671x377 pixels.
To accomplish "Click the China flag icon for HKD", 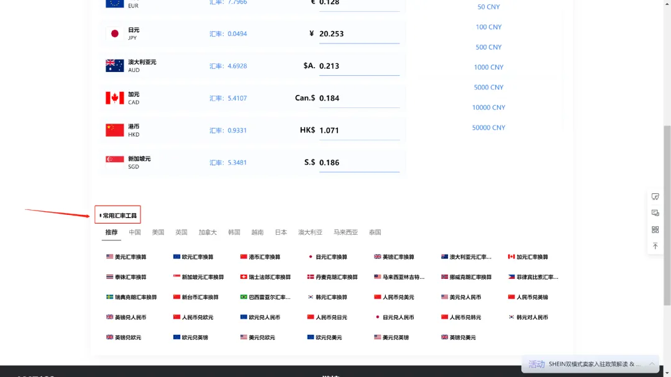I will (x=115, y=130).
